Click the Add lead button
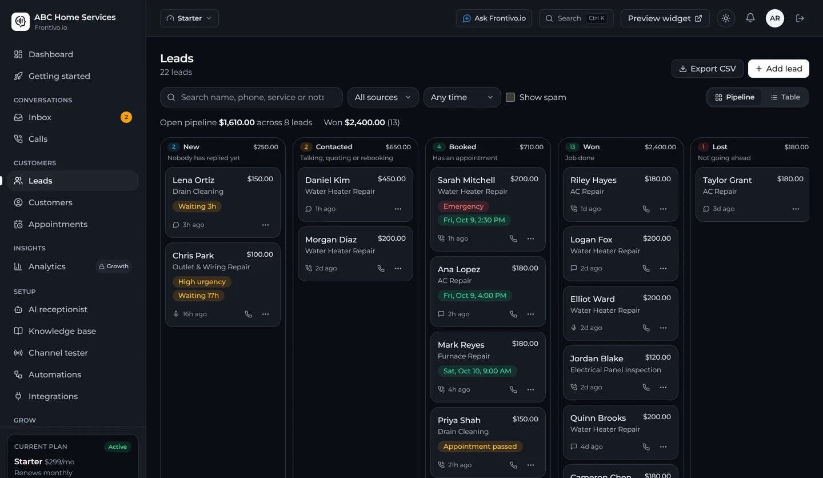Image resolution: width=823 pixels, height=478 pixels. 778,69
